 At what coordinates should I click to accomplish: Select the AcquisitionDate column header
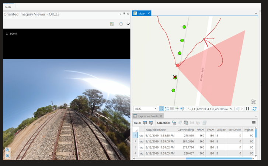(x=160, y=130)
